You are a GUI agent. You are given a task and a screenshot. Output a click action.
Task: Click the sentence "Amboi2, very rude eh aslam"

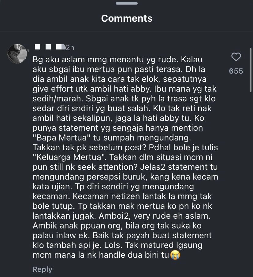(154, 216)
